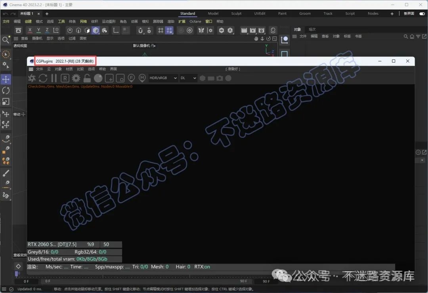
Task: Open snap settings gear icon
Action: coord(149,30)
